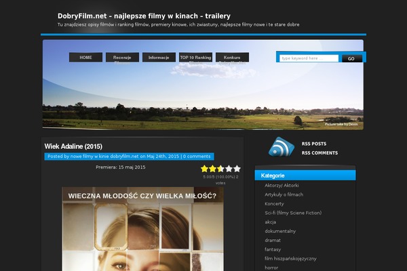The height and width of the screenshot is (271, 407).
Task: Open the Wiek Adaline poster image
Action: pos(142,229)
